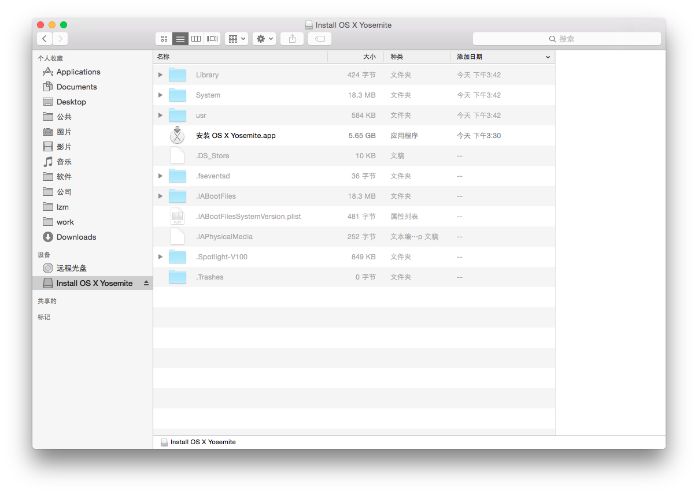The height and width of the screenshot is (495, 698).
Task: Expand the usr folder disclosure triangle
Action: coord(160,116)
